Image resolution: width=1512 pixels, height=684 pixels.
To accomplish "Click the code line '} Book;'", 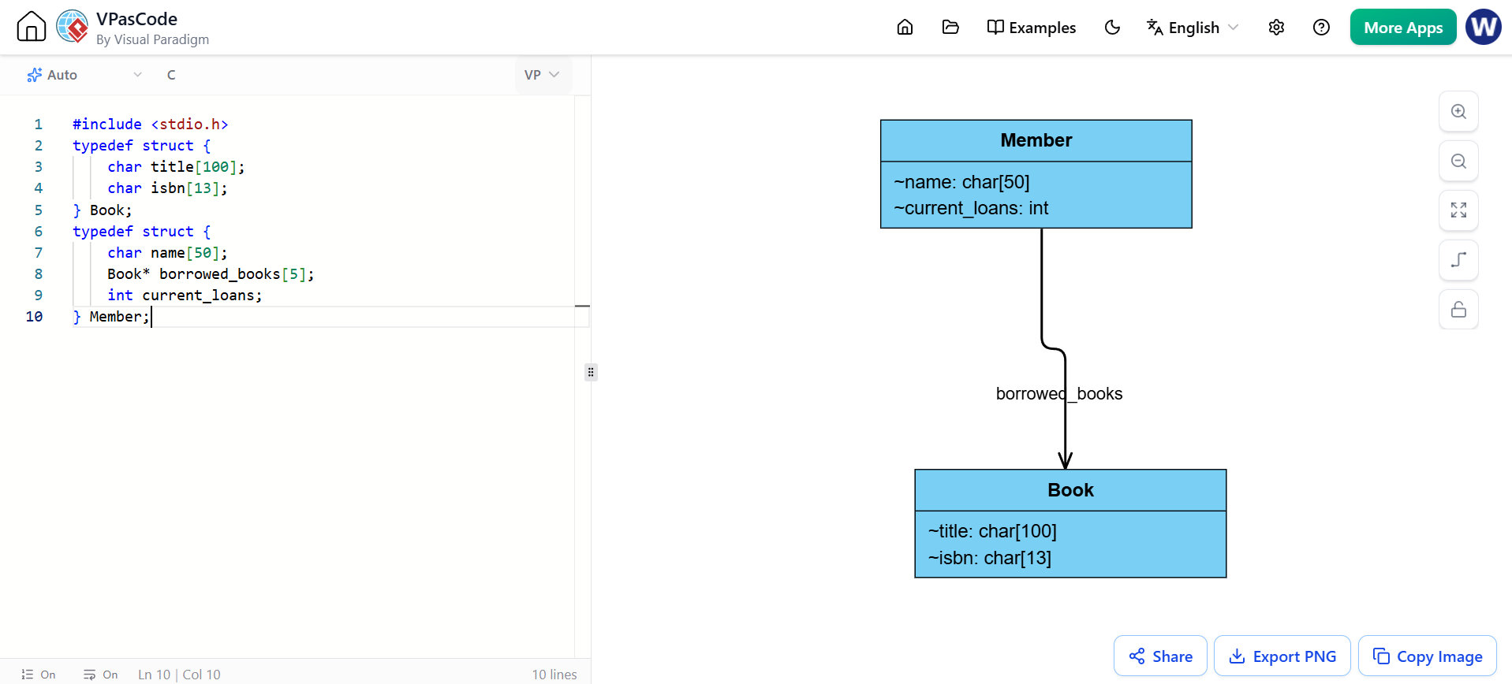I will point(103,210).
